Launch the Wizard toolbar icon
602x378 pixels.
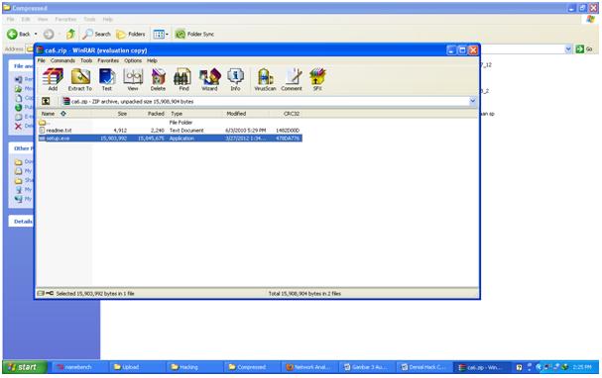tap(209, 80)
